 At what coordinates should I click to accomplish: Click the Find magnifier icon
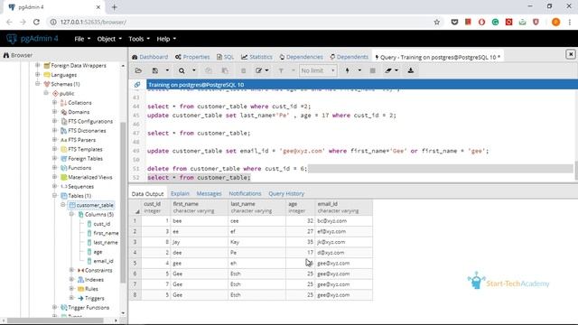[x=182, y=70]
